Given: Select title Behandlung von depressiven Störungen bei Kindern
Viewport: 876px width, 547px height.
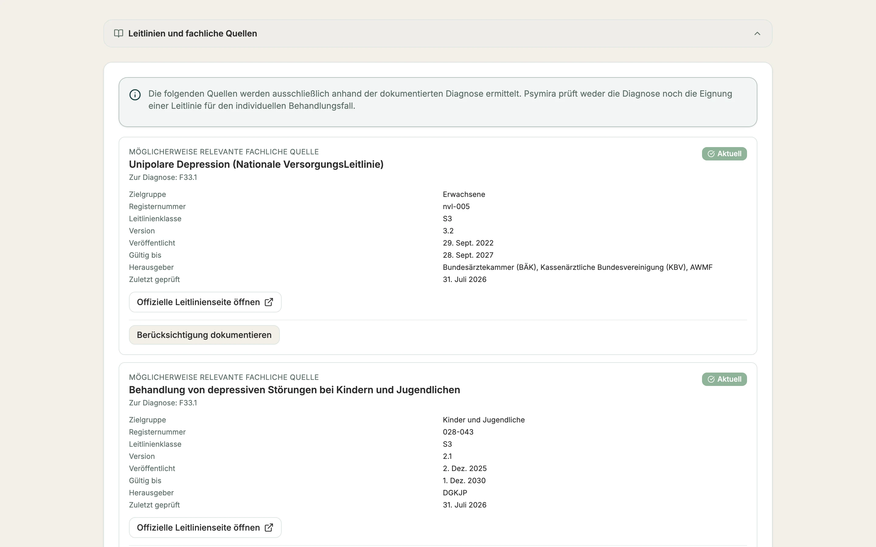Looking at the screenshot, I should [x=294, y=390].
